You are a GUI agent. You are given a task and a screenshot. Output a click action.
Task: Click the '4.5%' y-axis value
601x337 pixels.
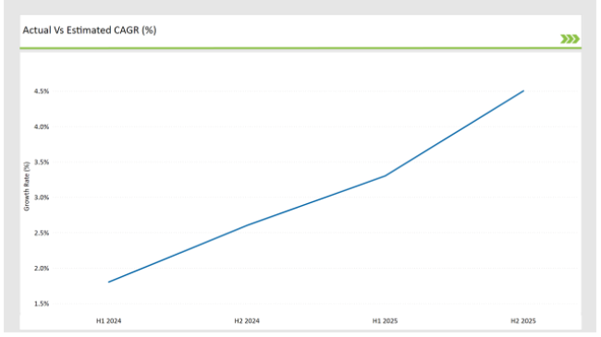coord(42,91)
